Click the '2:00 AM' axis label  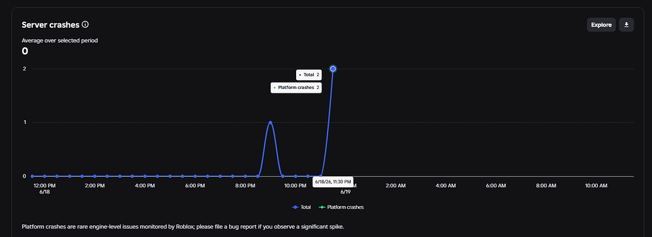[396, 185]
